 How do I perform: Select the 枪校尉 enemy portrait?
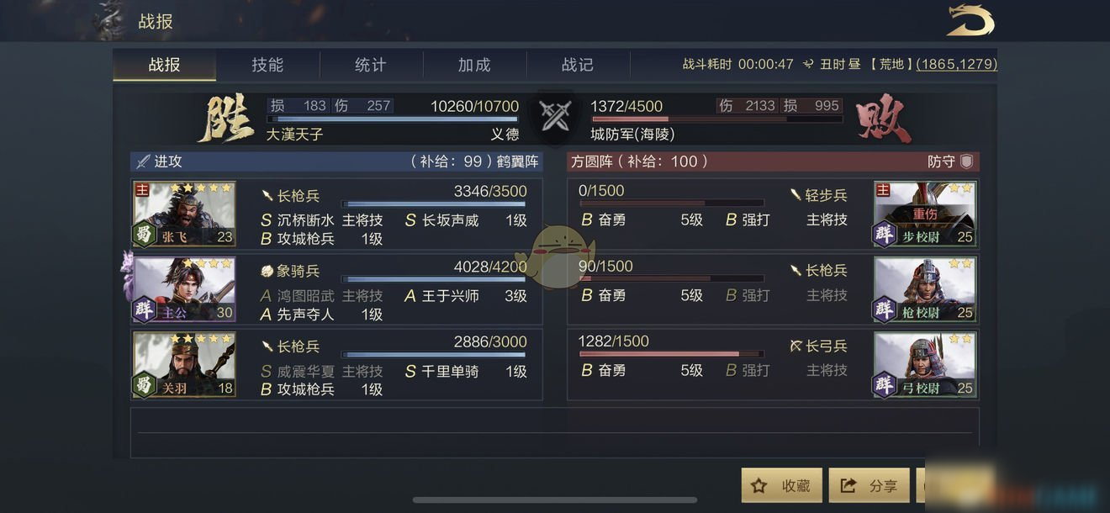point(925,289)
